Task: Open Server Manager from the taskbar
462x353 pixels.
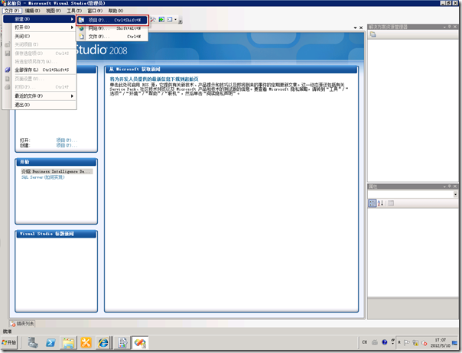Action: (33, 343)
